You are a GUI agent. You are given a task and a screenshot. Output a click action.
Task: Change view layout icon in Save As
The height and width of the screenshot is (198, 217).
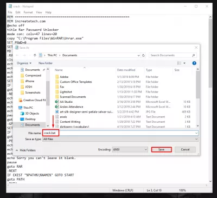pyautogui.click(x=179, y=63)
